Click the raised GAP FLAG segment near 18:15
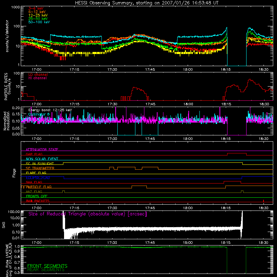Screen dimensions: 277x277 click(x=237, y=153)
